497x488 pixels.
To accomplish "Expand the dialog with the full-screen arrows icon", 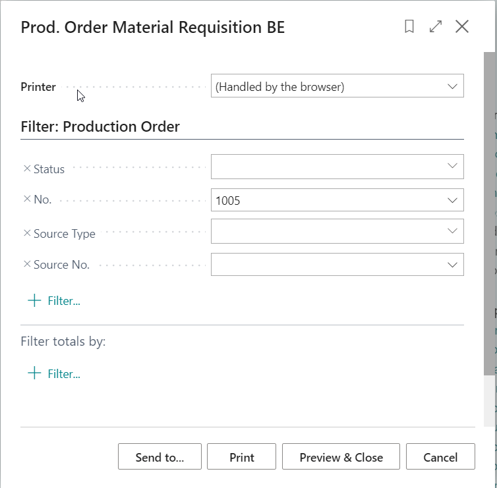I will click(436, 26).
